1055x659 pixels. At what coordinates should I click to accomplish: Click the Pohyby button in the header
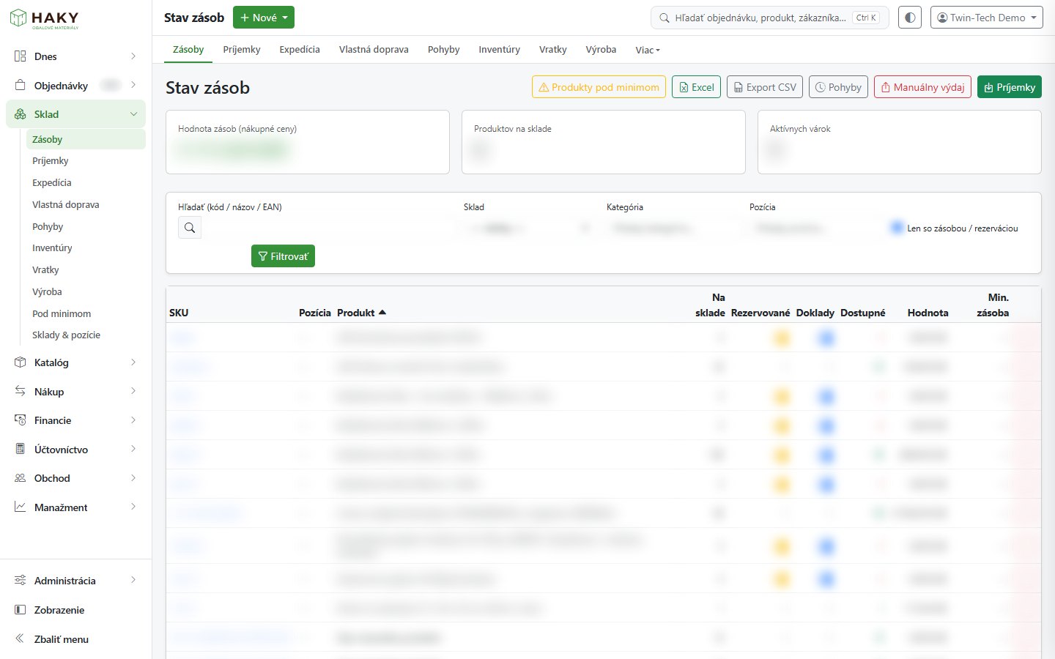click(838, 87)
